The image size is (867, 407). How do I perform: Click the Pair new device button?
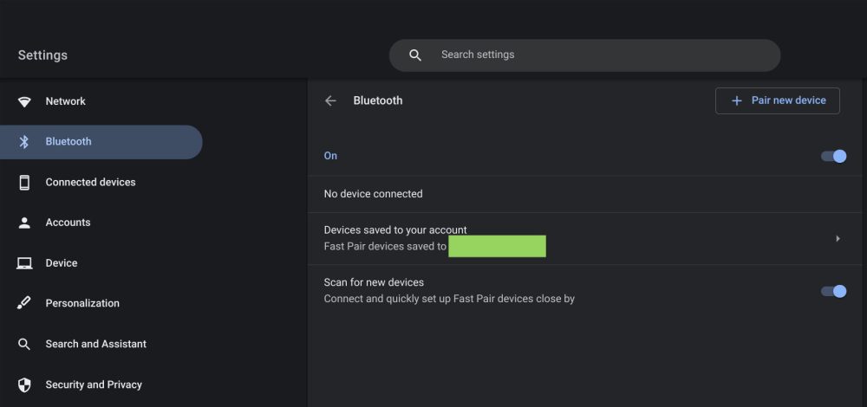pyautogui.click(x=778, y=100)
